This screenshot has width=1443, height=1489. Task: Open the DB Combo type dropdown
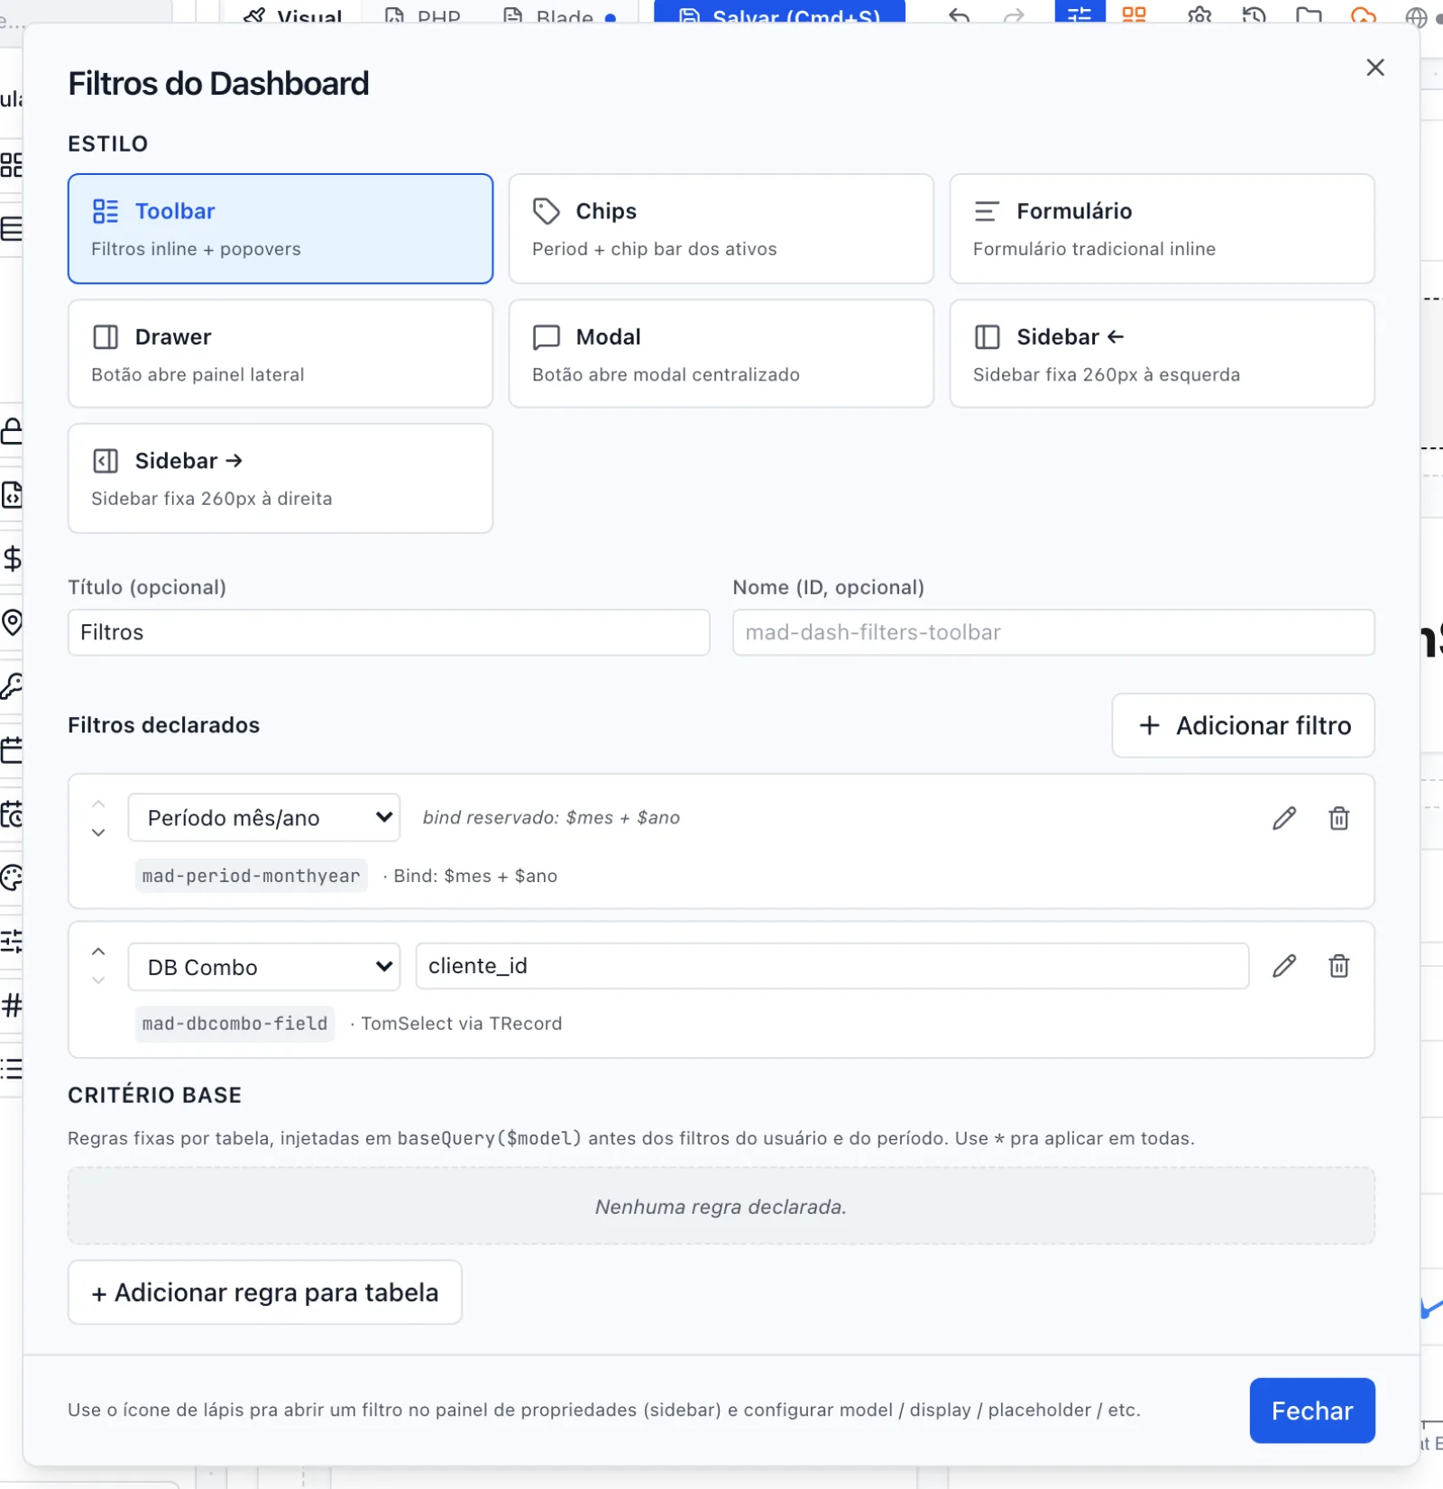point(264,967)
